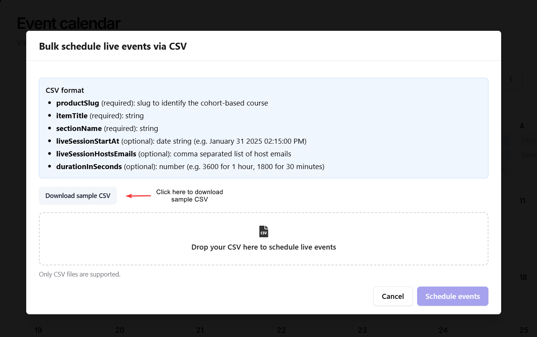
Task: Pick day 22 in the calendar grid
Action: pyautogui.click(x=281, y=330)
